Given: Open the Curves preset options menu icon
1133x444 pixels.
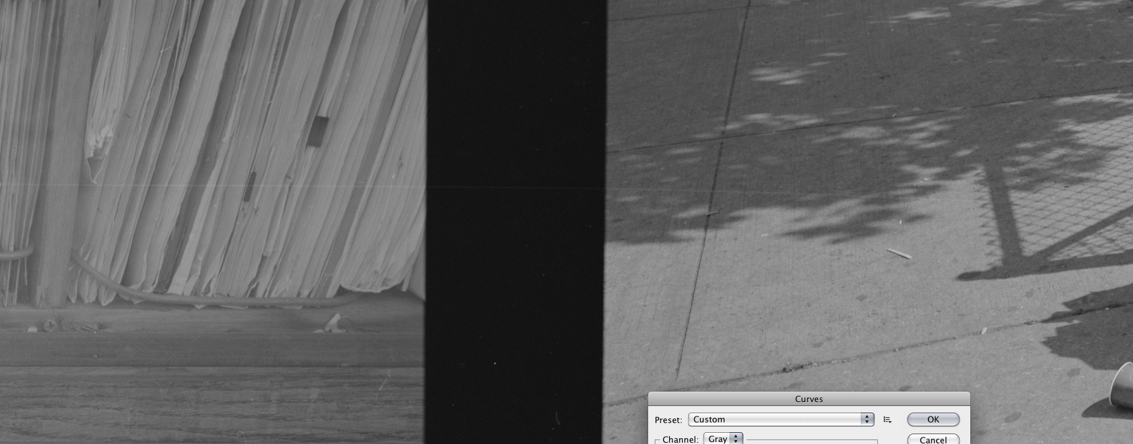Looking at the screenshot, I should coord(887,420).
